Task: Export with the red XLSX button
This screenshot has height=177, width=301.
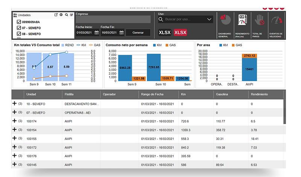Action: pos(180,33)
